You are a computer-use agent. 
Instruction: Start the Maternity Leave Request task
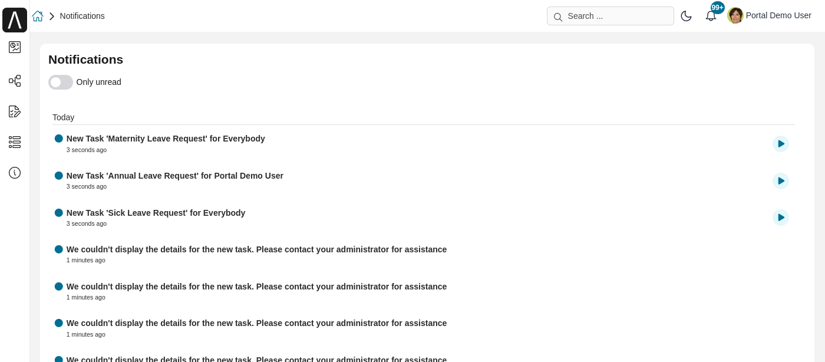(781, 144)
